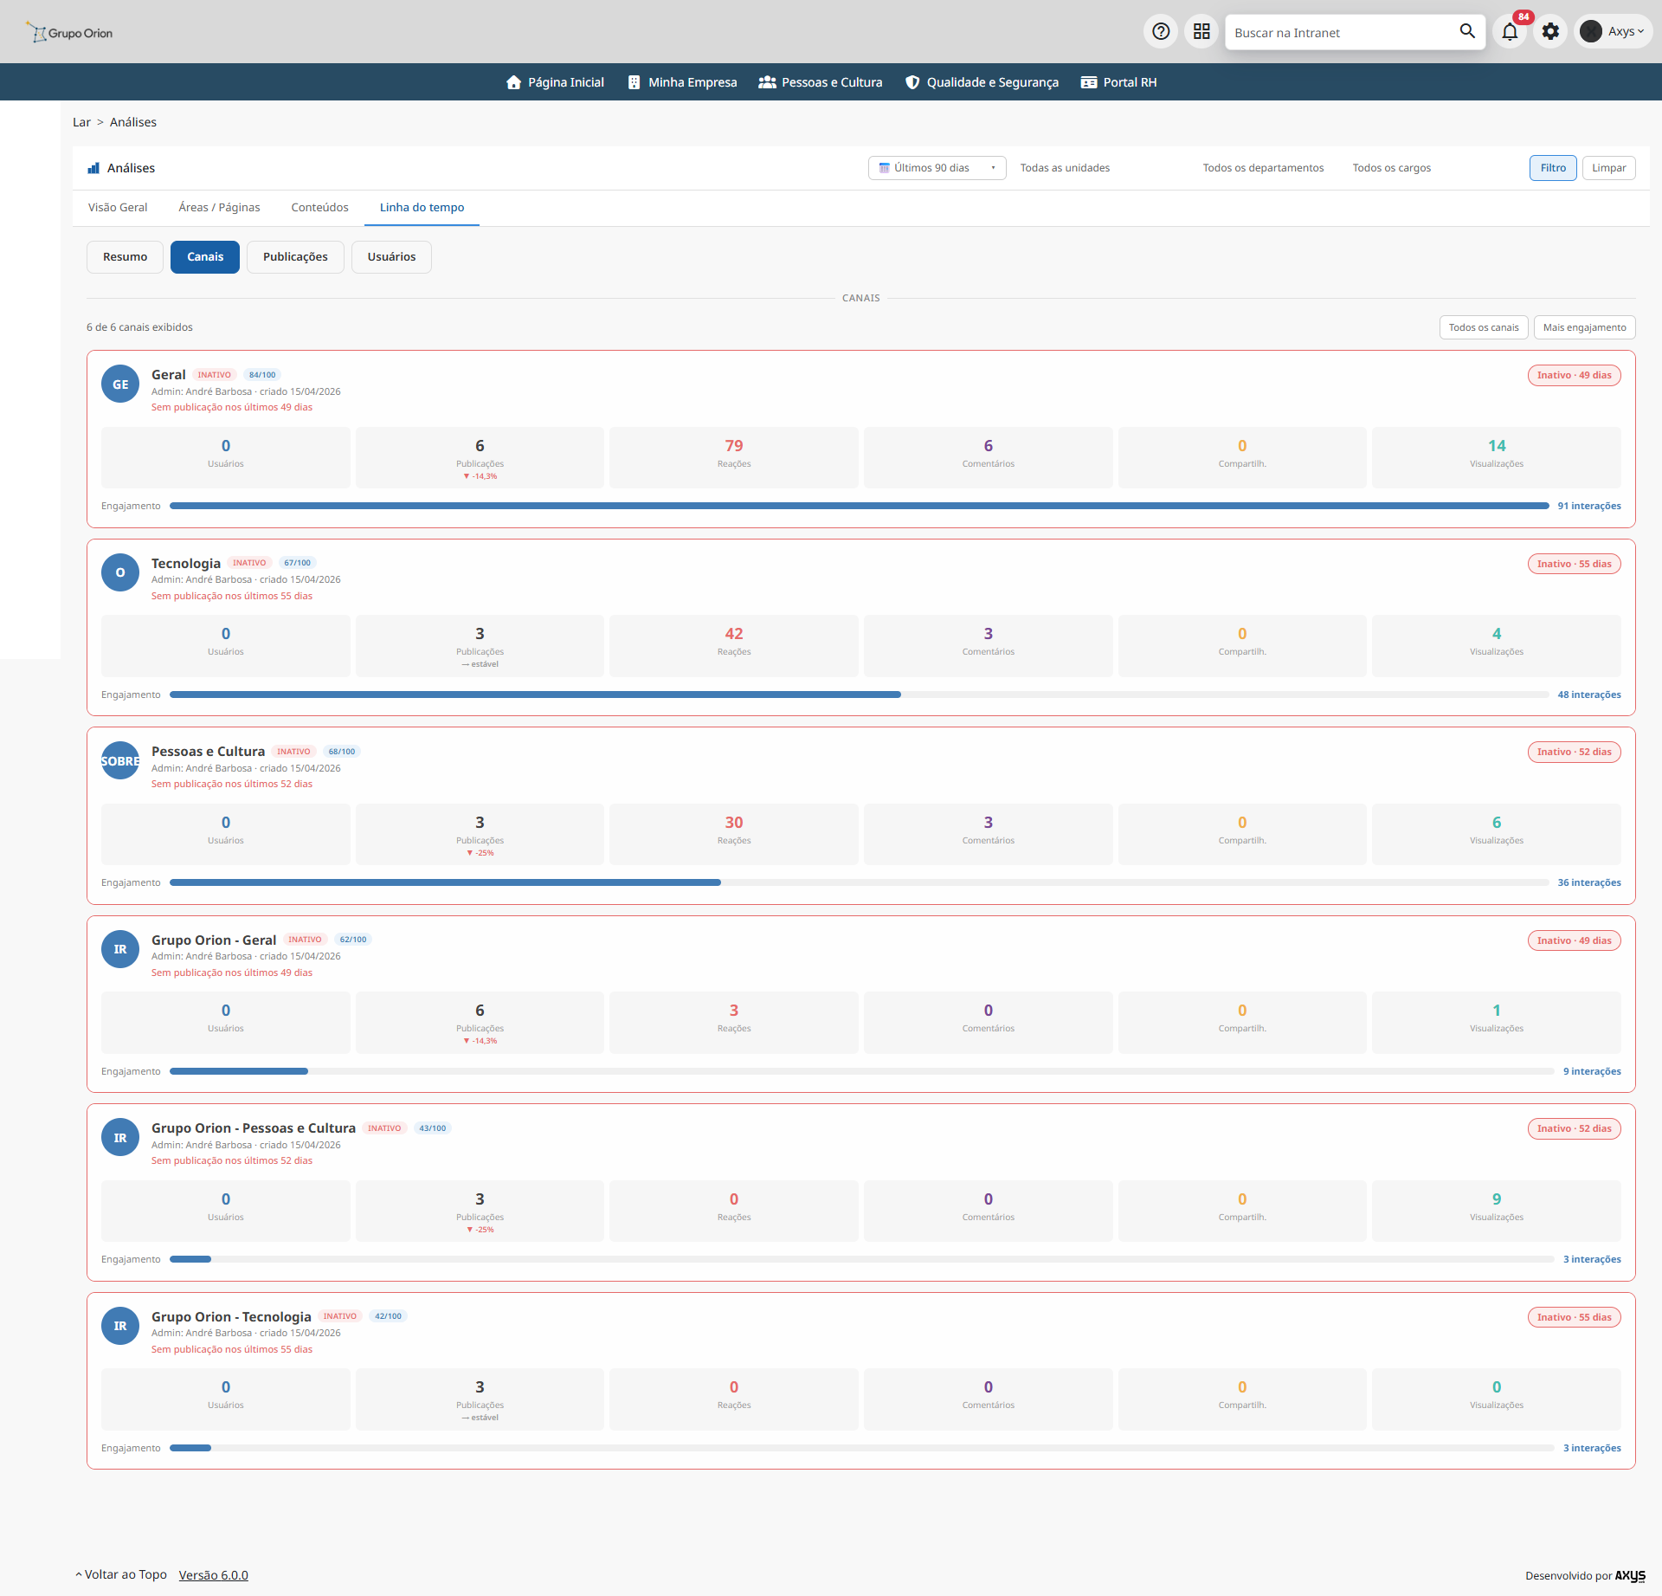Screen dimensions: 1662x1596
Task: Click the 9 Visualizações stat tile
Action: click(x=1496, y=1211)
